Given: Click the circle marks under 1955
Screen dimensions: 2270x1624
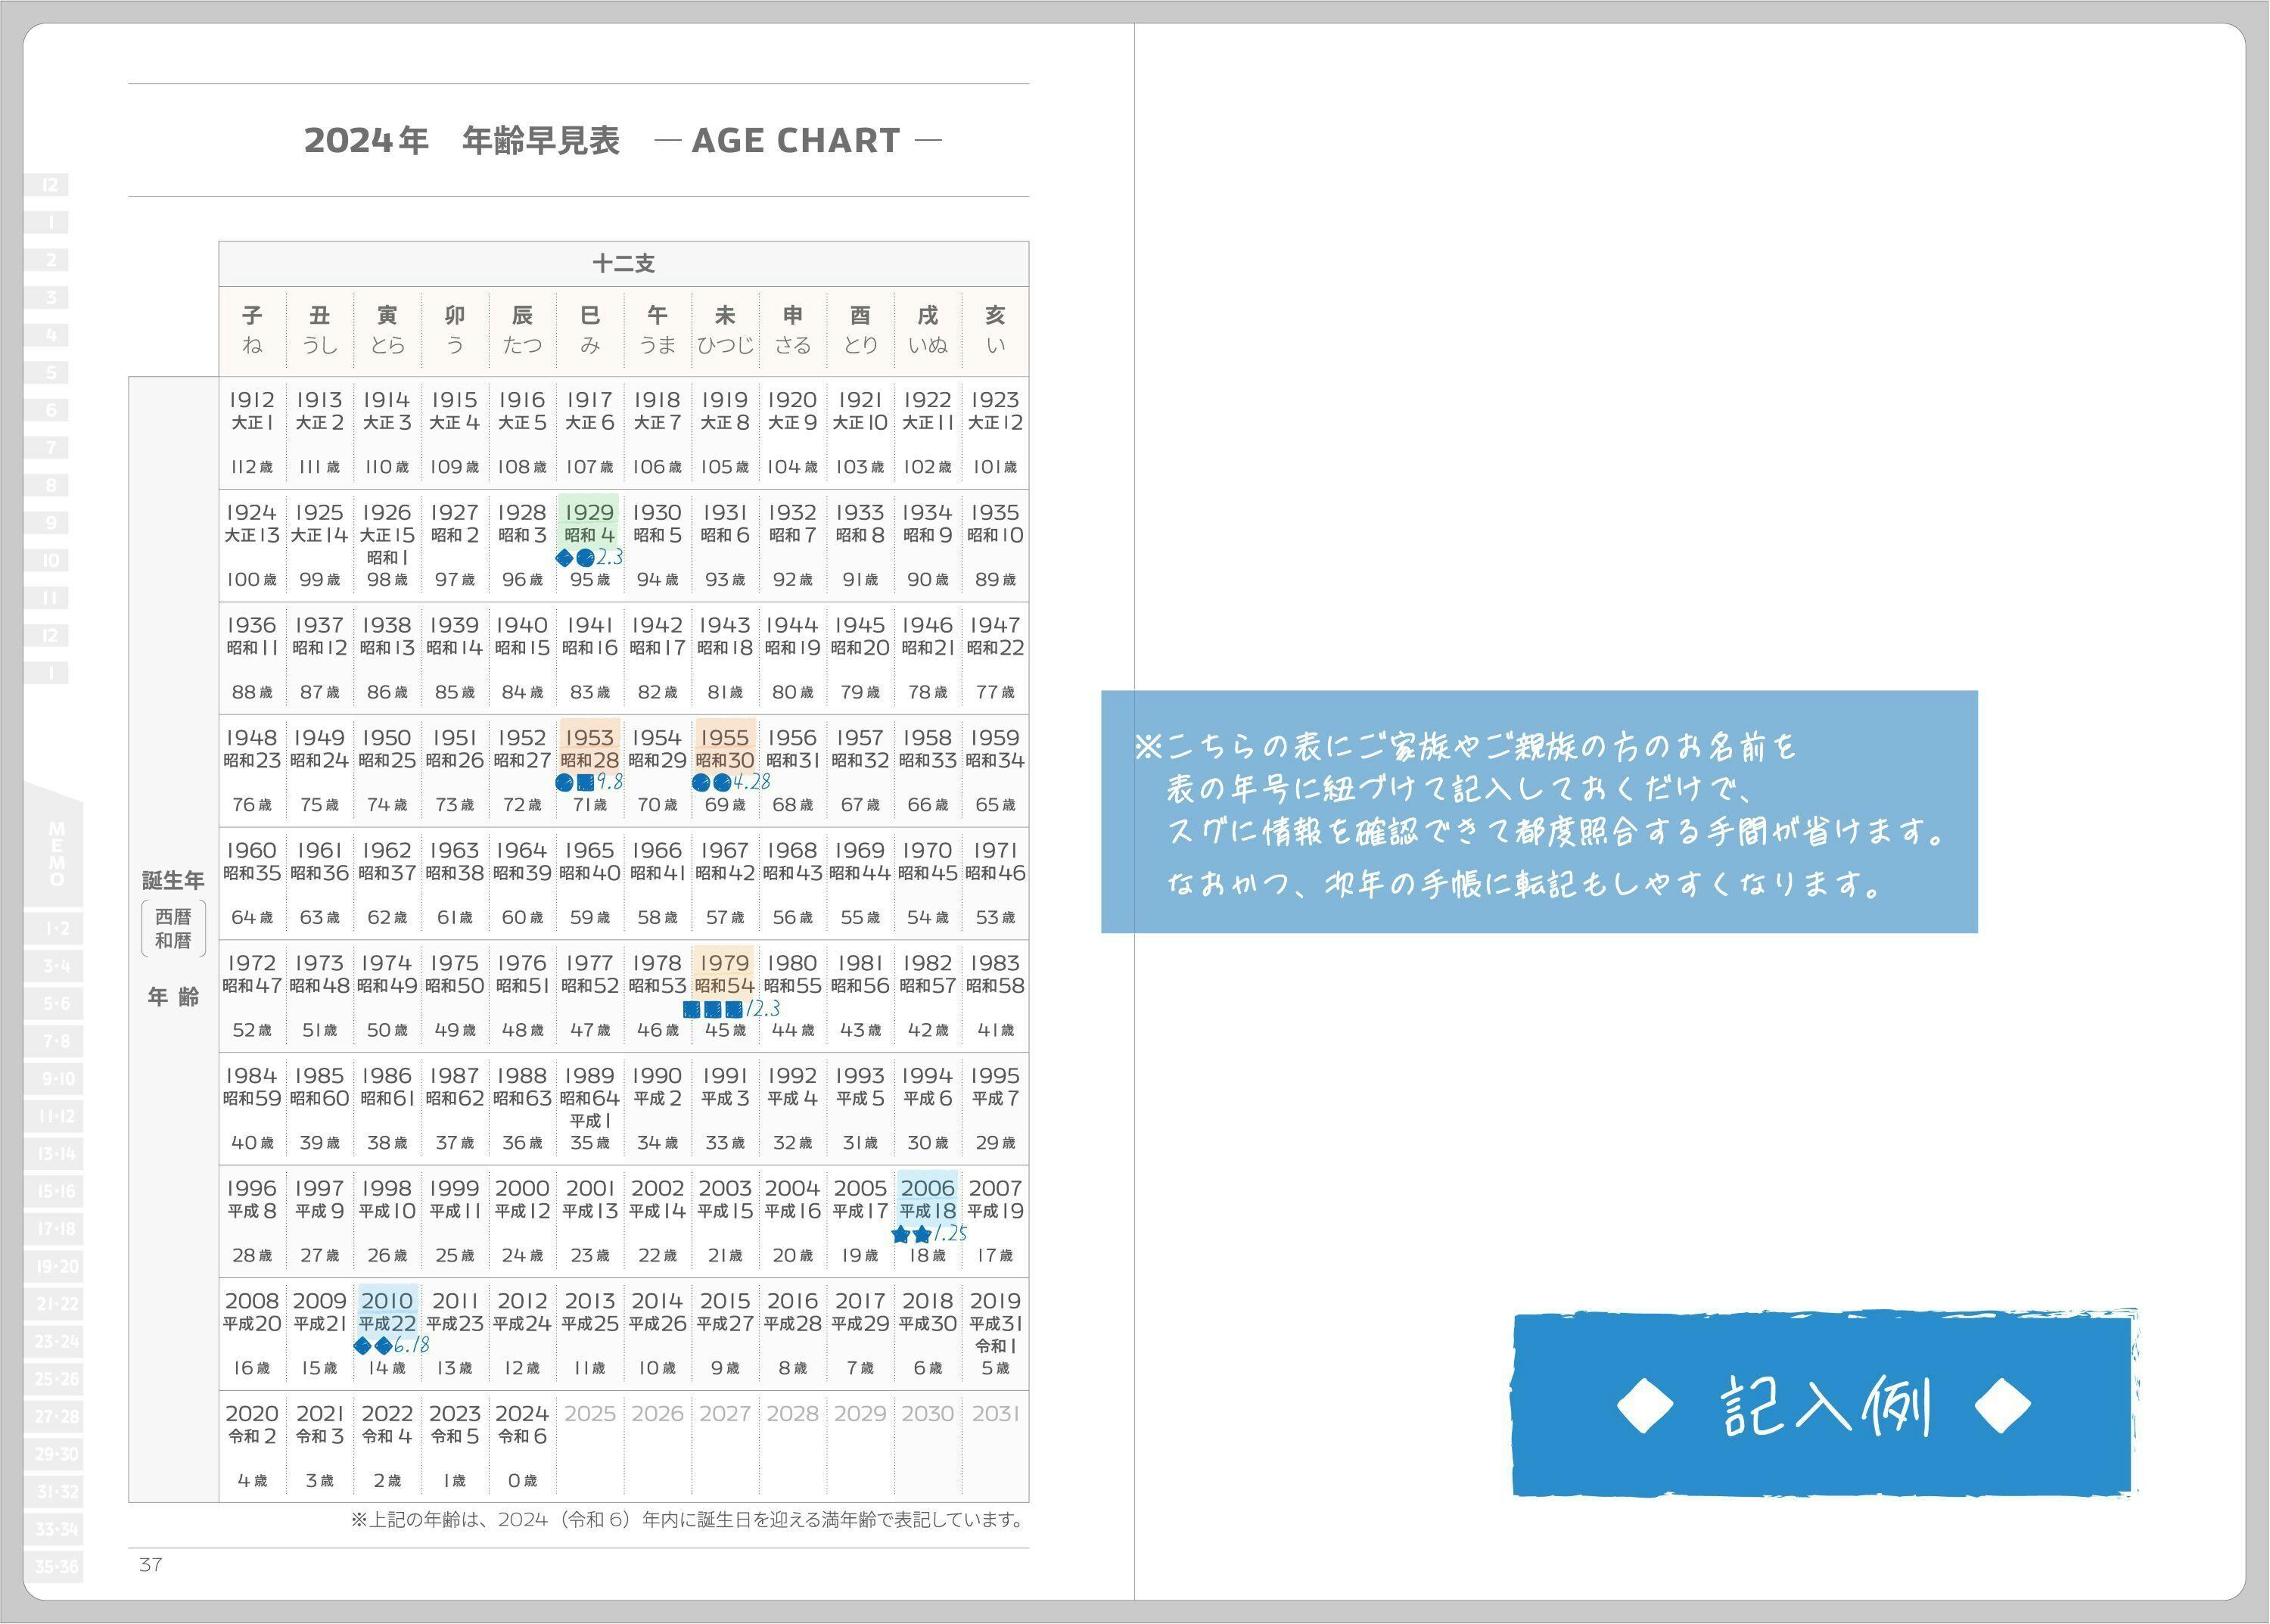Looking at the screenshot, I should tap(712, 782).
